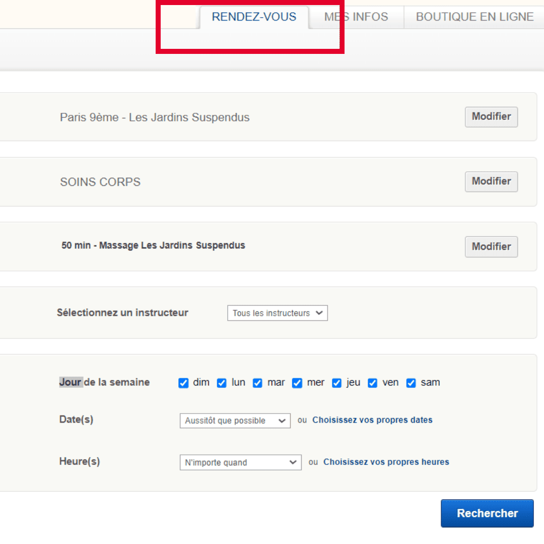
Task: Expand the Aussitôt que possible date dropdown
Action: pos(235,421)
